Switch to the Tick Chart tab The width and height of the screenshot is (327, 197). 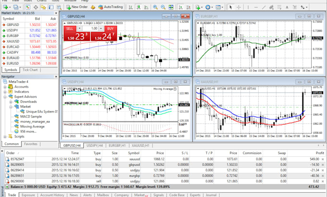(30, 70)
